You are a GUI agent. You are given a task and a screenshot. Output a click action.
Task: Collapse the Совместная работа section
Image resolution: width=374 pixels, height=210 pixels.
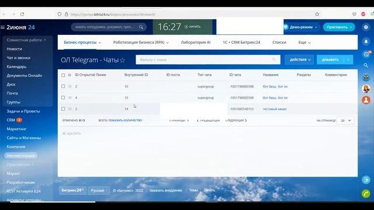pos(26,40)
